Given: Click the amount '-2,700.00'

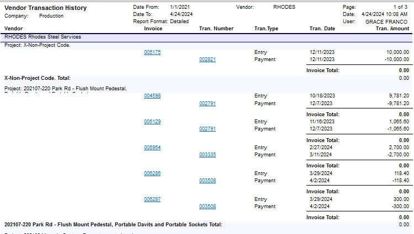Looking at the screenshot, I should tap(398, 155).
